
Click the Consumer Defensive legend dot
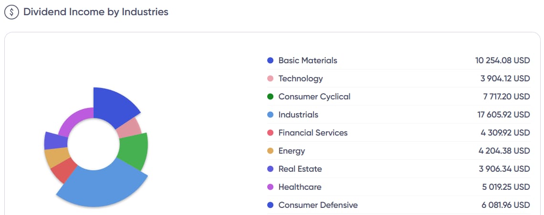270,205
